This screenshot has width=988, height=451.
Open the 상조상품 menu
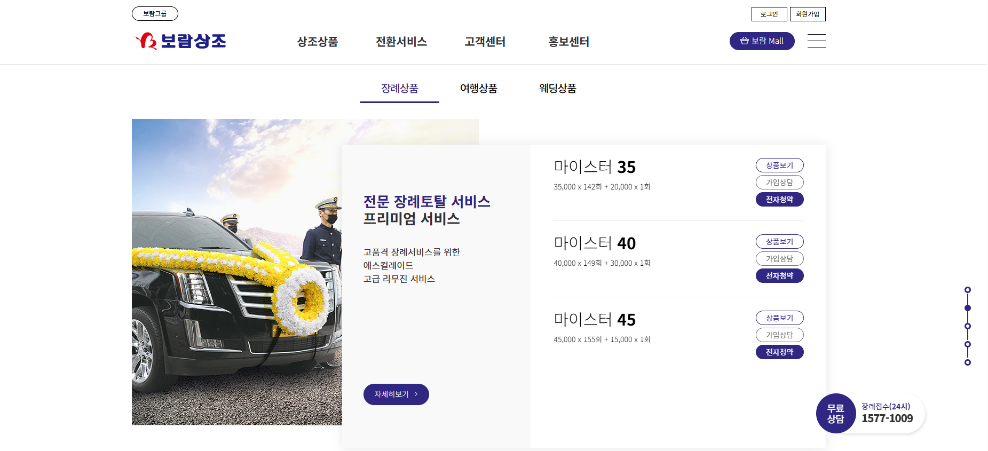(x=318, y=42)
